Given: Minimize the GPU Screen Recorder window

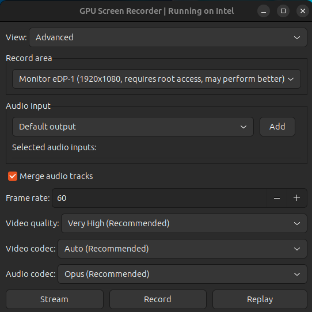Looking at the screenshot, I should (x=264, y=11).
